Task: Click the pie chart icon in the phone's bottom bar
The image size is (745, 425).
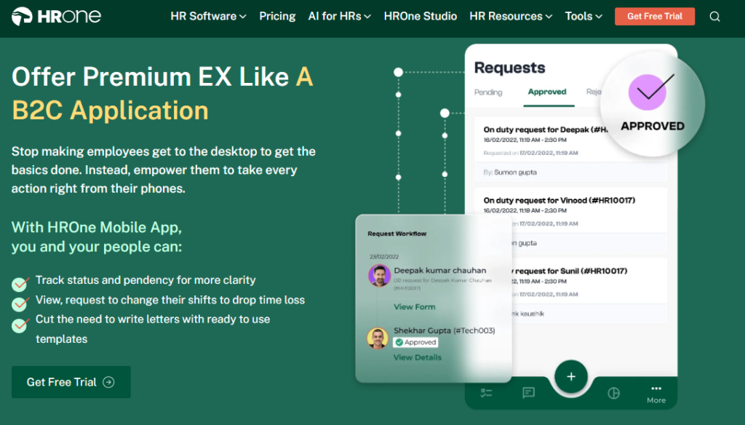Action: pos(614,393)
